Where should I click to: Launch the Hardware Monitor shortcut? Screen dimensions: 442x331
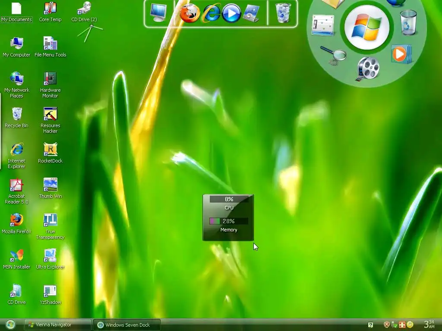50,85
